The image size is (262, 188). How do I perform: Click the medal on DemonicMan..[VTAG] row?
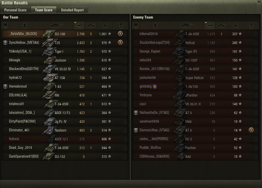(x=251, y=130)
